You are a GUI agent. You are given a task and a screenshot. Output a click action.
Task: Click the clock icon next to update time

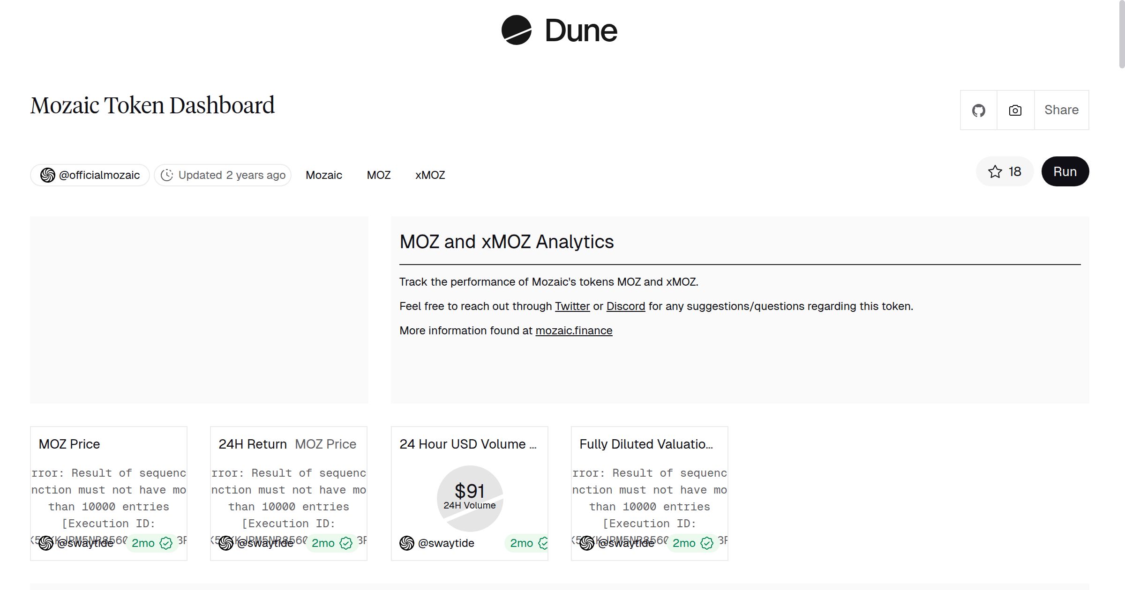(x=168, y=175)
